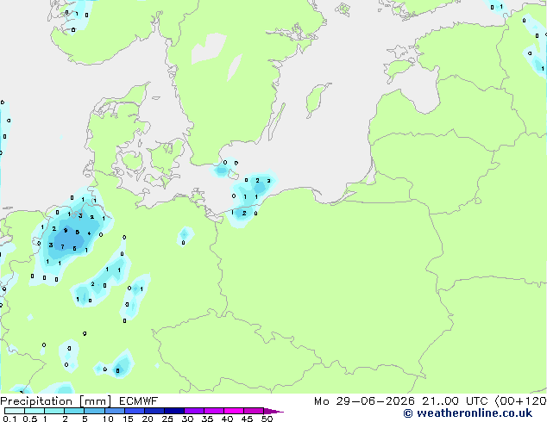Click the lightest cyan 0.1–0.5 legend swatch
The height and width of the screenshot is (422, 547).
[15, 411]
